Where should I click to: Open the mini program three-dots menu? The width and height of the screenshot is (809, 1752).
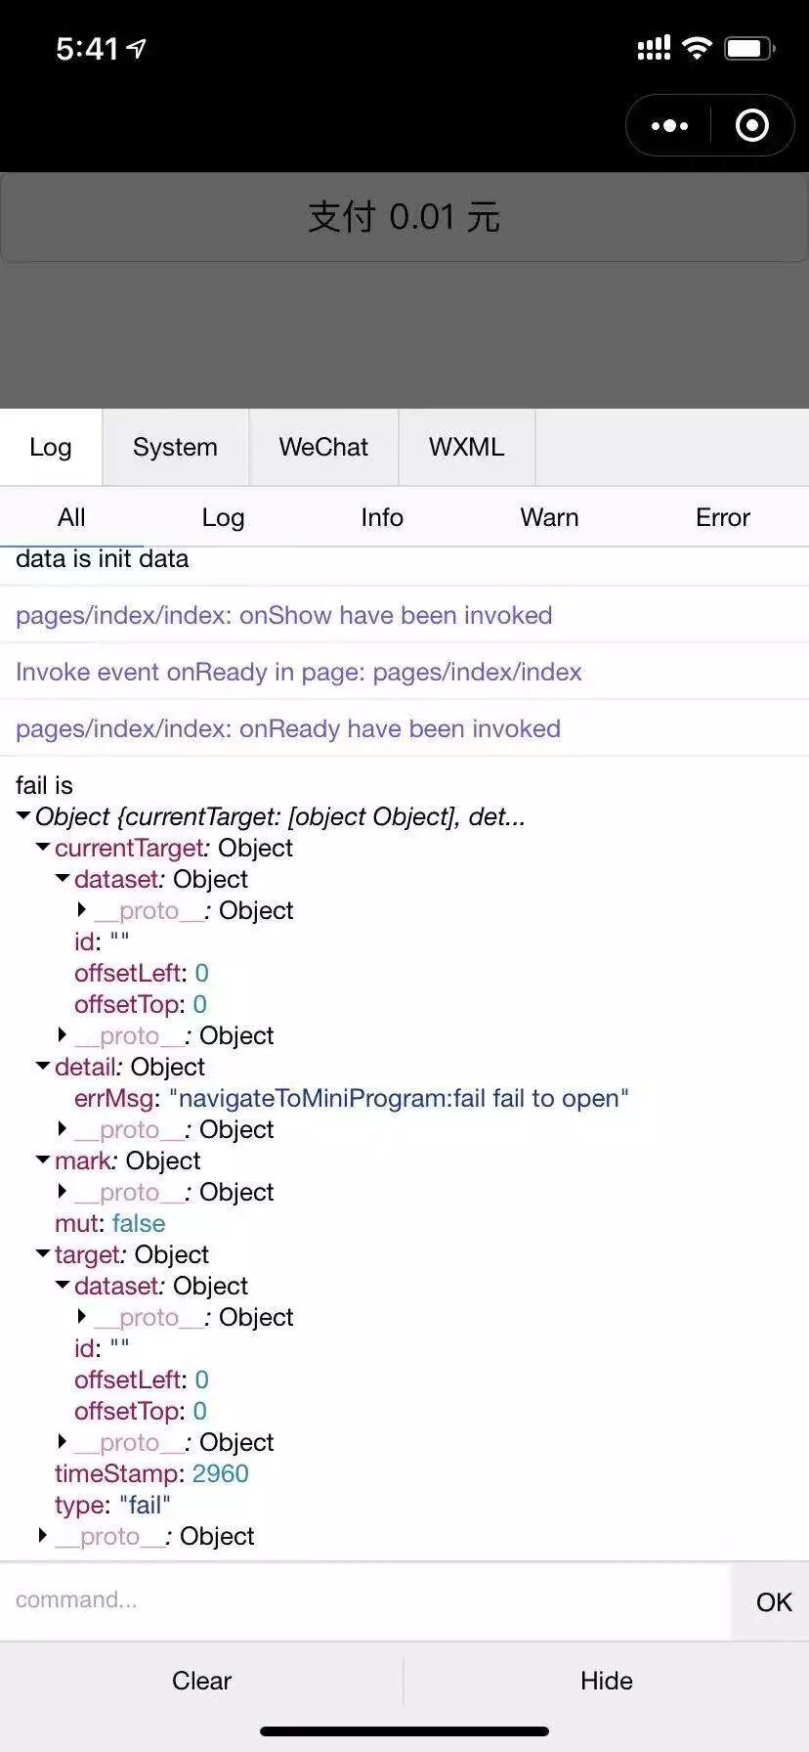click(669, 126)
